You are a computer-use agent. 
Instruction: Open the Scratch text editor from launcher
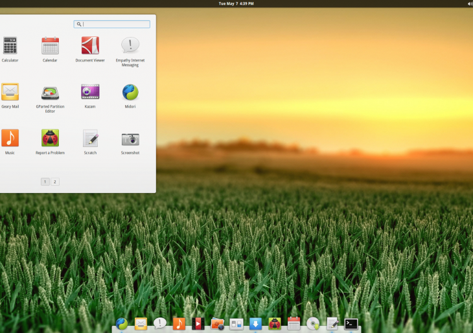[90, 138]
